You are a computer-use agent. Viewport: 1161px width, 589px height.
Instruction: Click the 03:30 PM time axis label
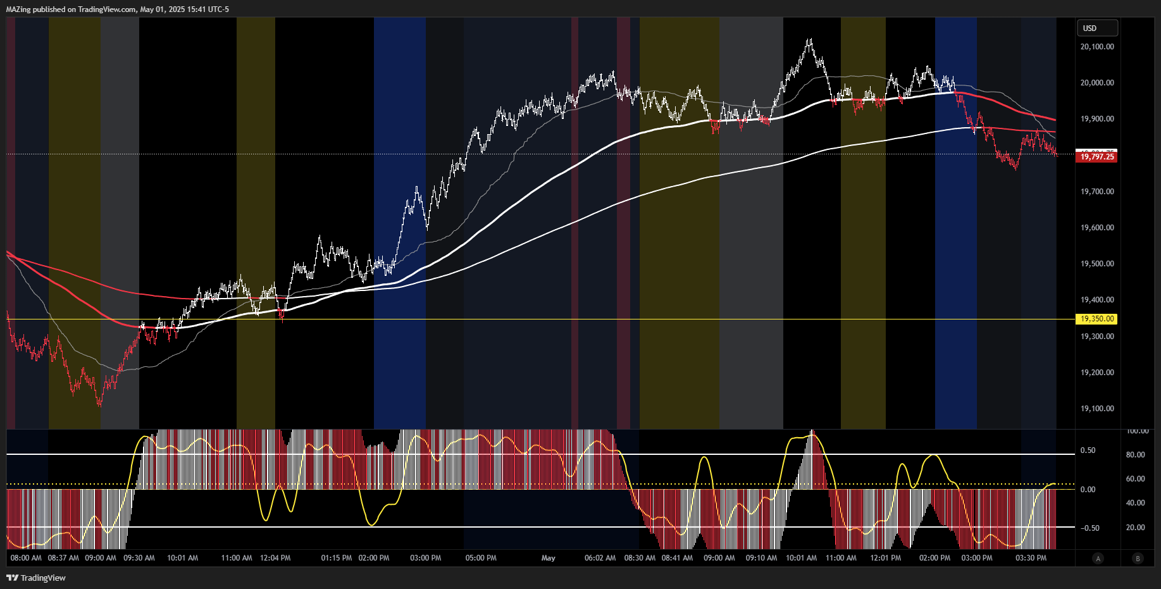tap(1031, 558)
